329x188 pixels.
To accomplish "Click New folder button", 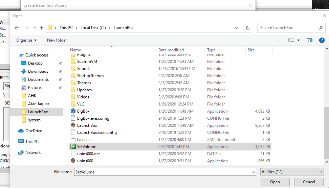I will click(x=57, y=40).
